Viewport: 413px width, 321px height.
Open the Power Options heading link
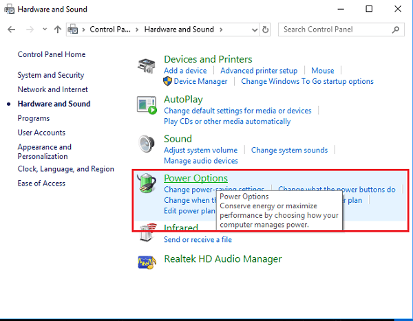(x=195, y=178)
